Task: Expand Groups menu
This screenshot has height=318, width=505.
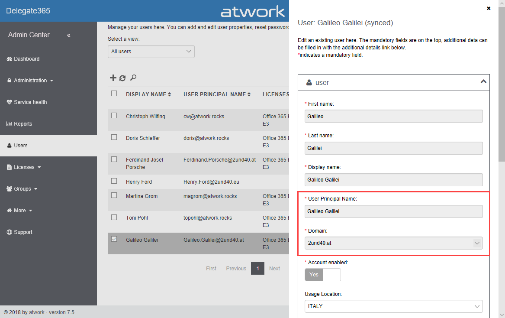Action: 22,188
